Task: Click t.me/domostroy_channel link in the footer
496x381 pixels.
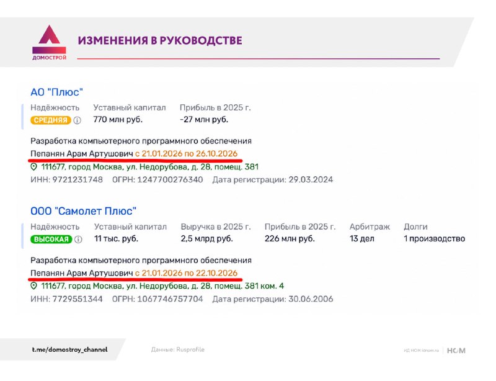Action: 69,349
